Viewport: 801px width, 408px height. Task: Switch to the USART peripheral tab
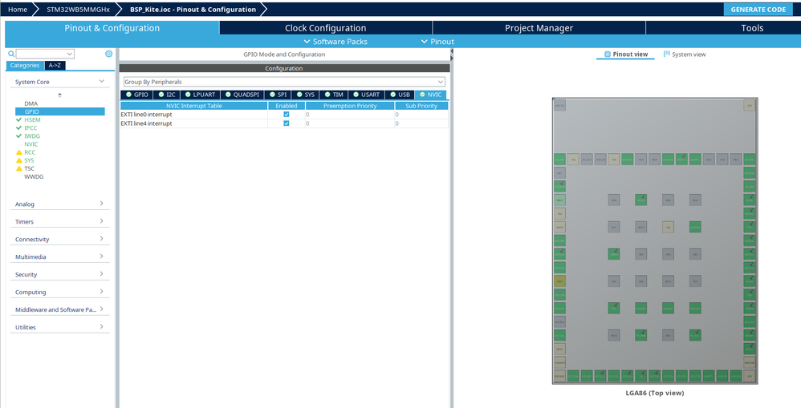click(x=366, y=95)
